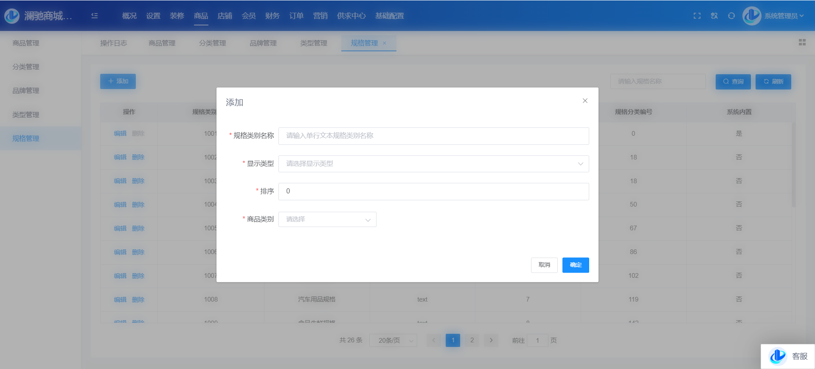815x369 pixels.
Task: Open the 客服 customer service widget
Action: [788, 356]
